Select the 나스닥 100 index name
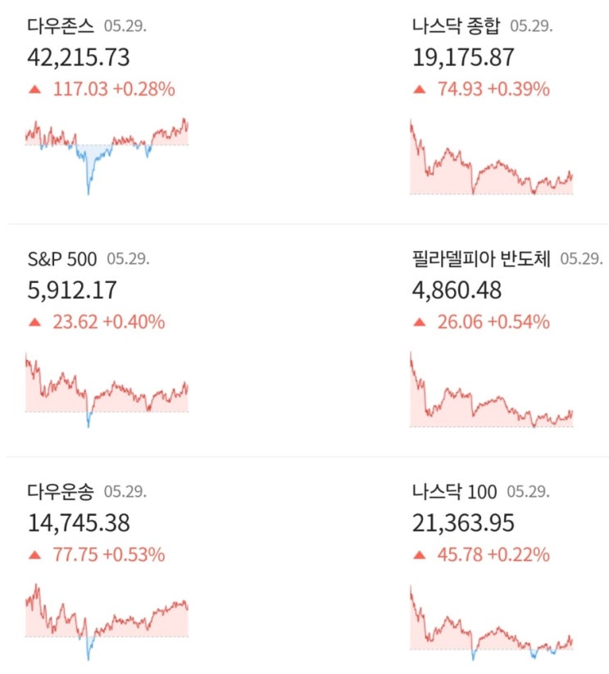 [454, 492]
